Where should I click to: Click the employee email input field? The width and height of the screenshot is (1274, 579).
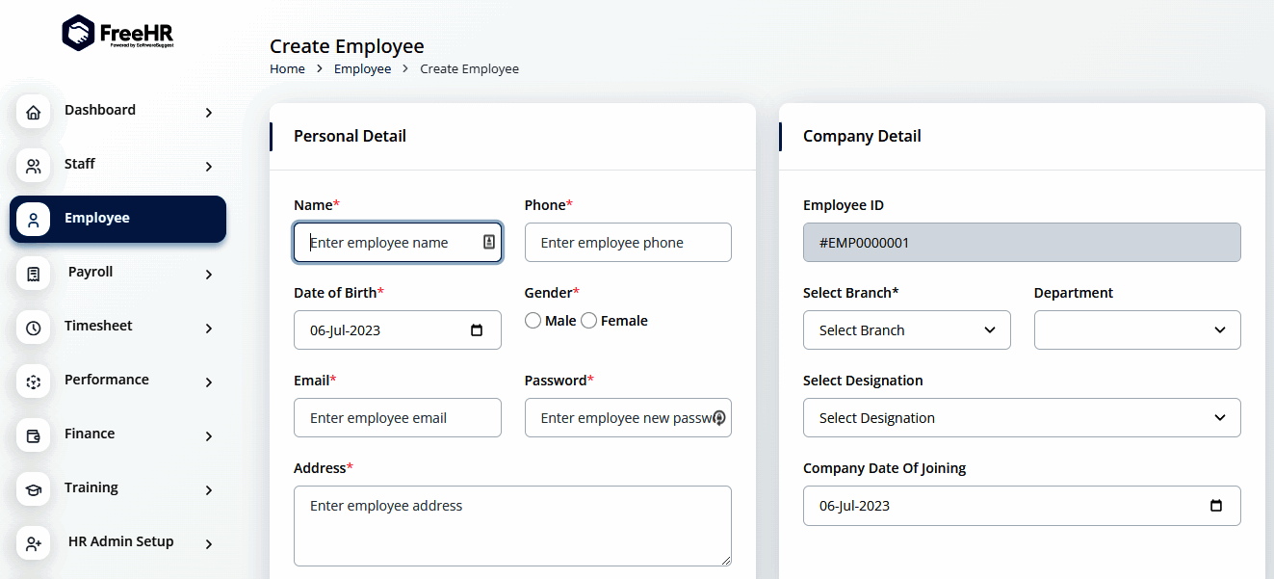coord(397,418)
